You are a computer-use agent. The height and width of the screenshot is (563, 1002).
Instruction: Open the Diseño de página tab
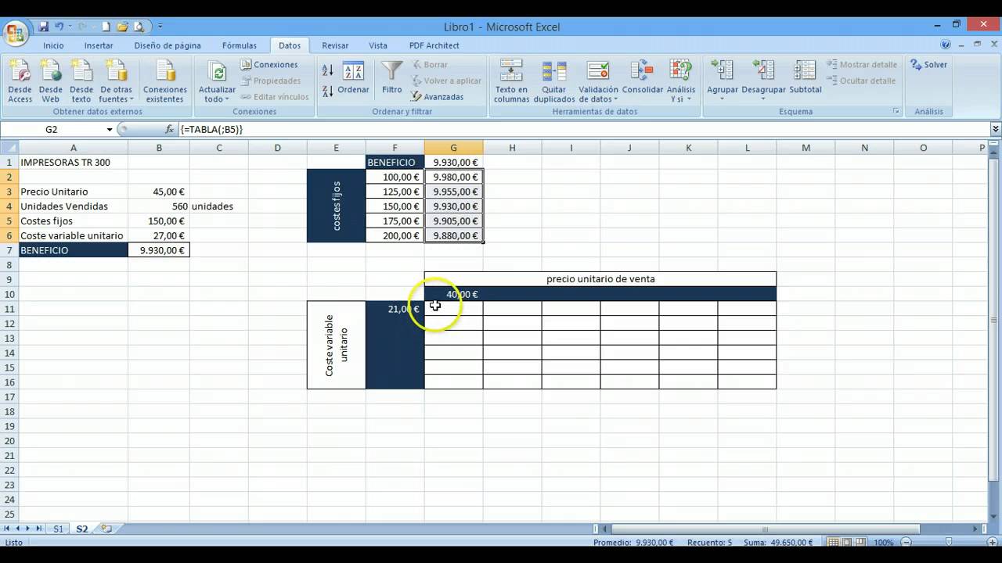[168, 45]
